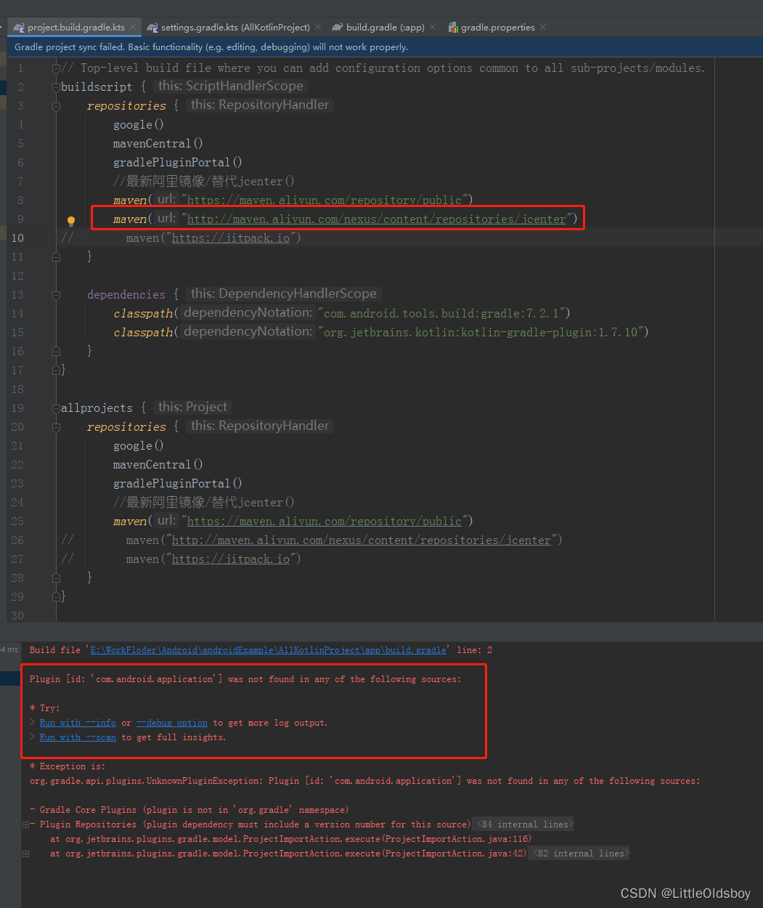The height and width of the screenshot is (908, 763).
Task: Open the jitpack.io URL on line 27
Action: coord(231,559)
